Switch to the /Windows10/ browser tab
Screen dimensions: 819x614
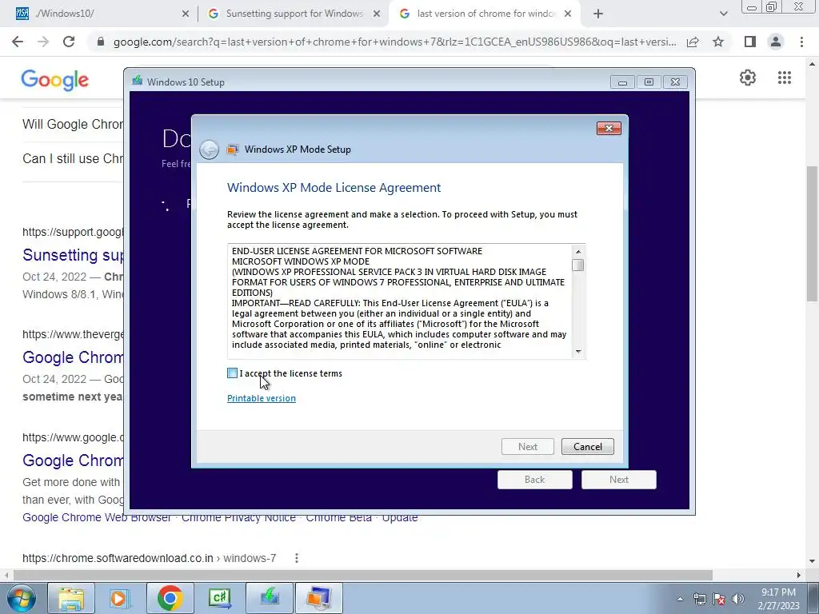tap(99, 14)
